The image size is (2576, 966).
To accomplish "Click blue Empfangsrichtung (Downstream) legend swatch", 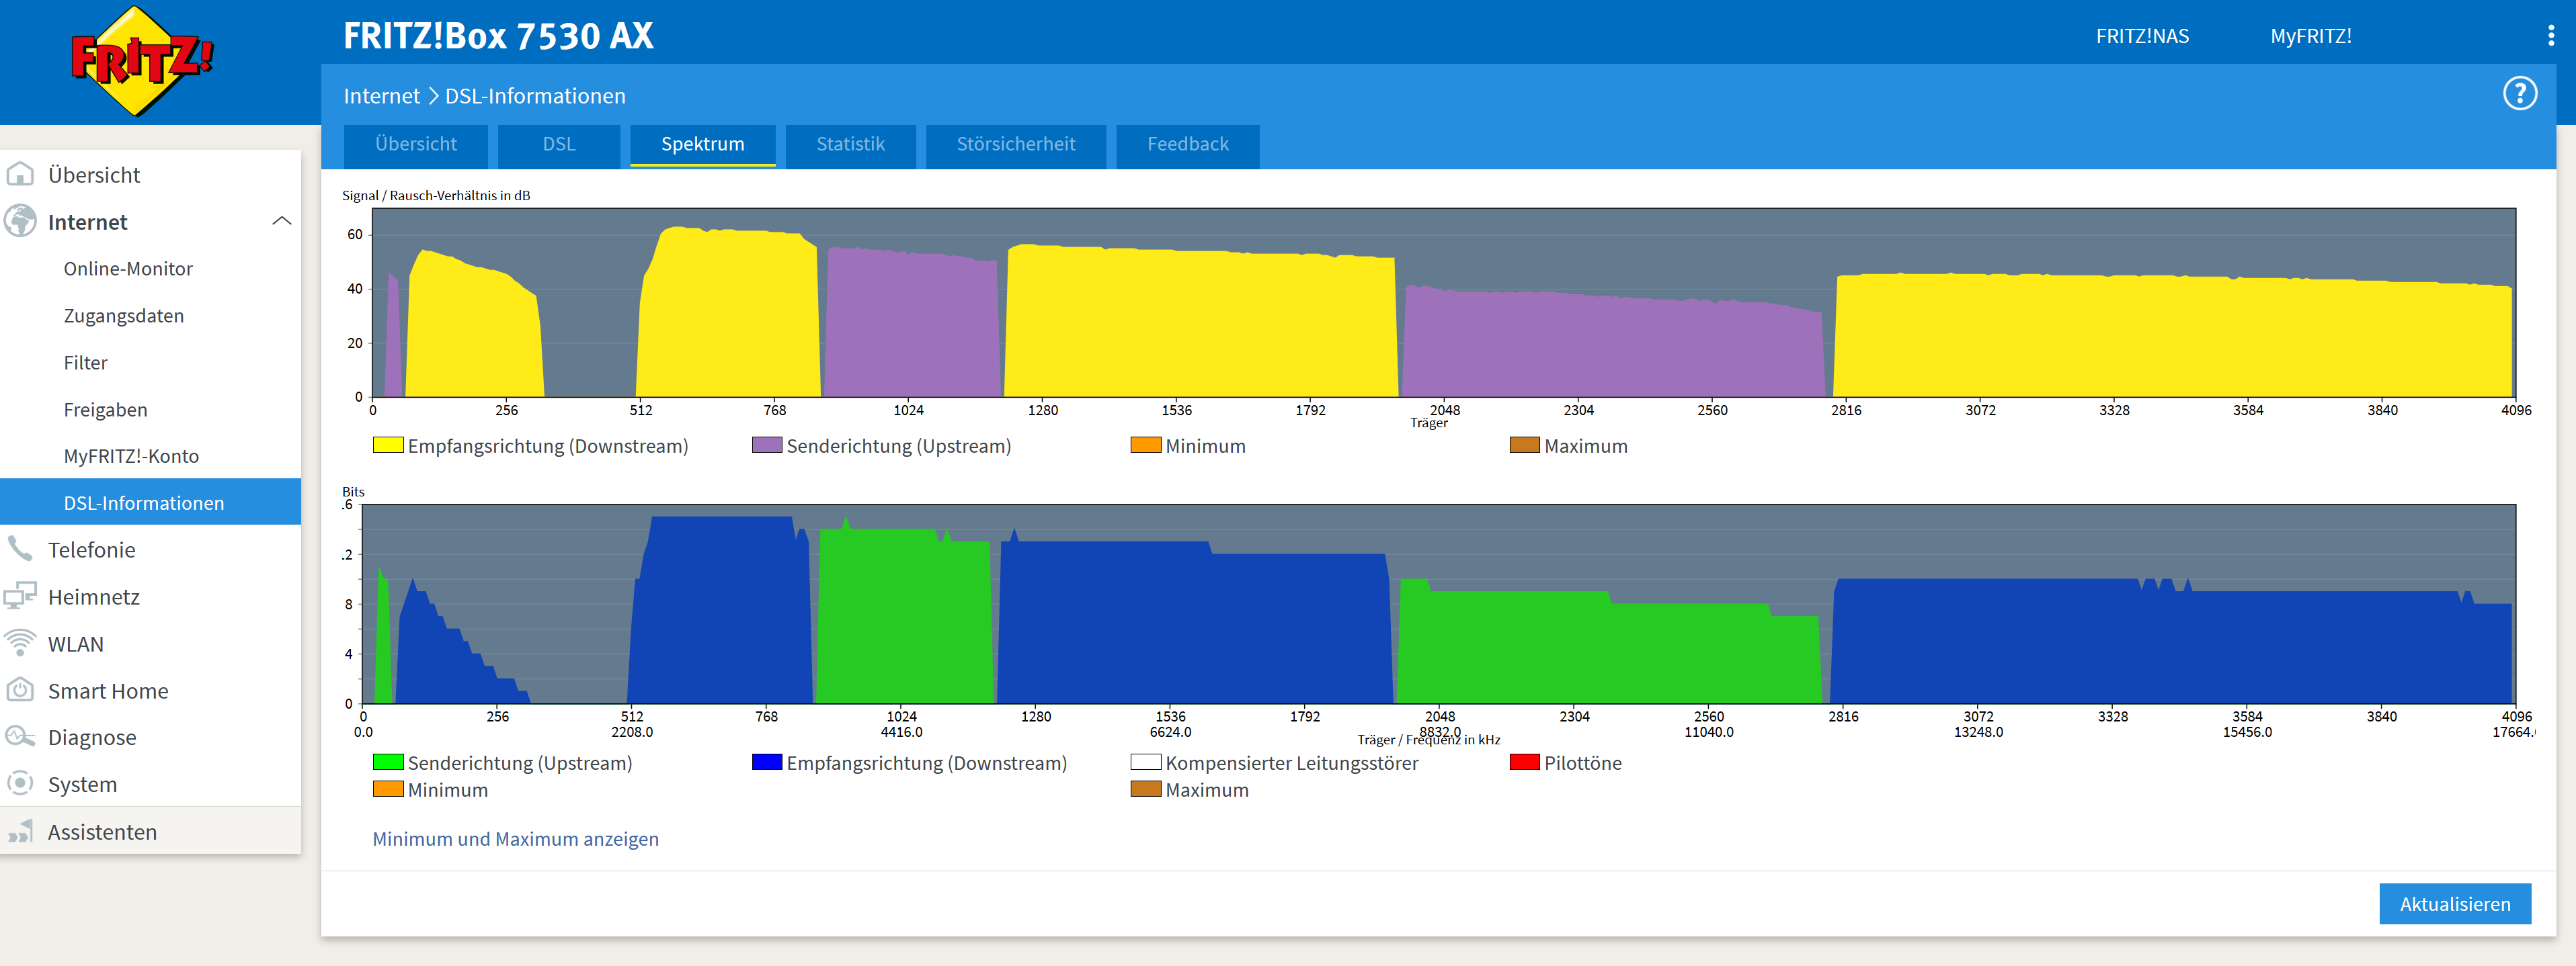I will 767,761.
